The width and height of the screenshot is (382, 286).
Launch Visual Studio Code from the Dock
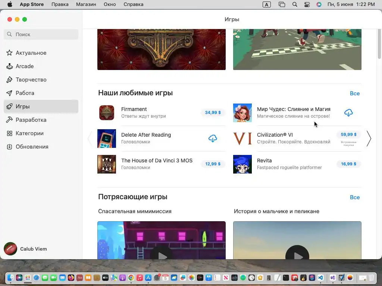[320, 277]
